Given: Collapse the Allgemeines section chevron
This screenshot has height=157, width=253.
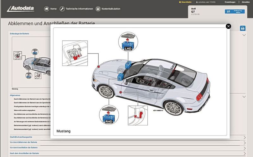Looking at the screenshot, I should [244, 97].
